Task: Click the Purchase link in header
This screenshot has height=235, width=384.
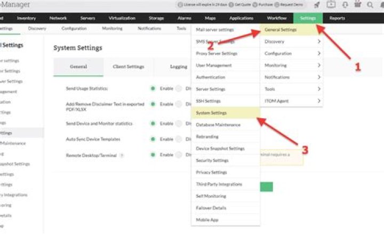Action: point(265,5)
